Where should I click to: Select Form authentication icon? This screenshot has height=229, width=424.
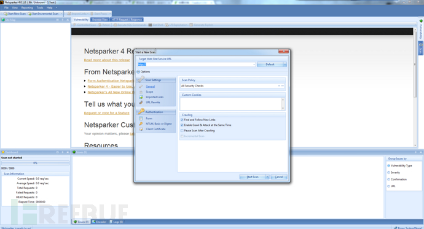141,118
